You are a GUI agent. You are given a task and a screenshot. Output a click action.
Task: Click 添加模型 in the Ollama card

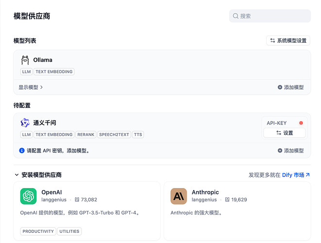point(290,87)
